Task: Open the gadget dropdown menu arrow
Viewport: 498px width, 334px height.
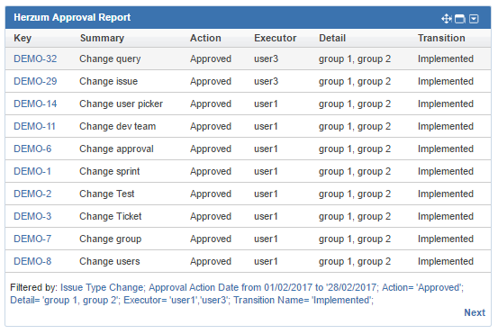Action: [474, 19]
